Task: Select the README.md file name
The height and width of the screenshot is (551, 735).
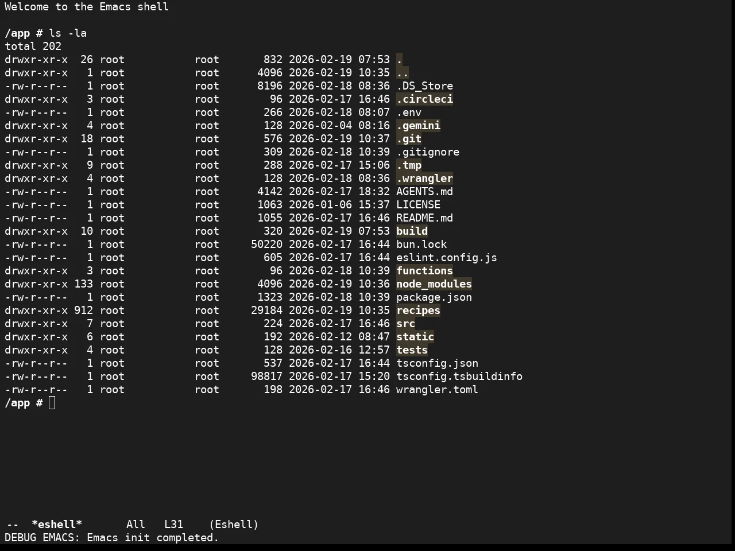Action: pos(424,218)
